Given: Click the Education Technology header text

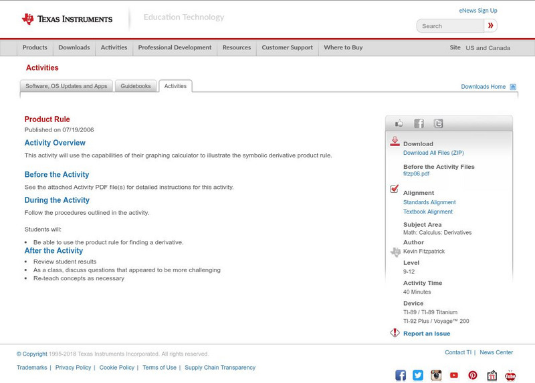Looking at the screenshot, I should pos(184,17).
